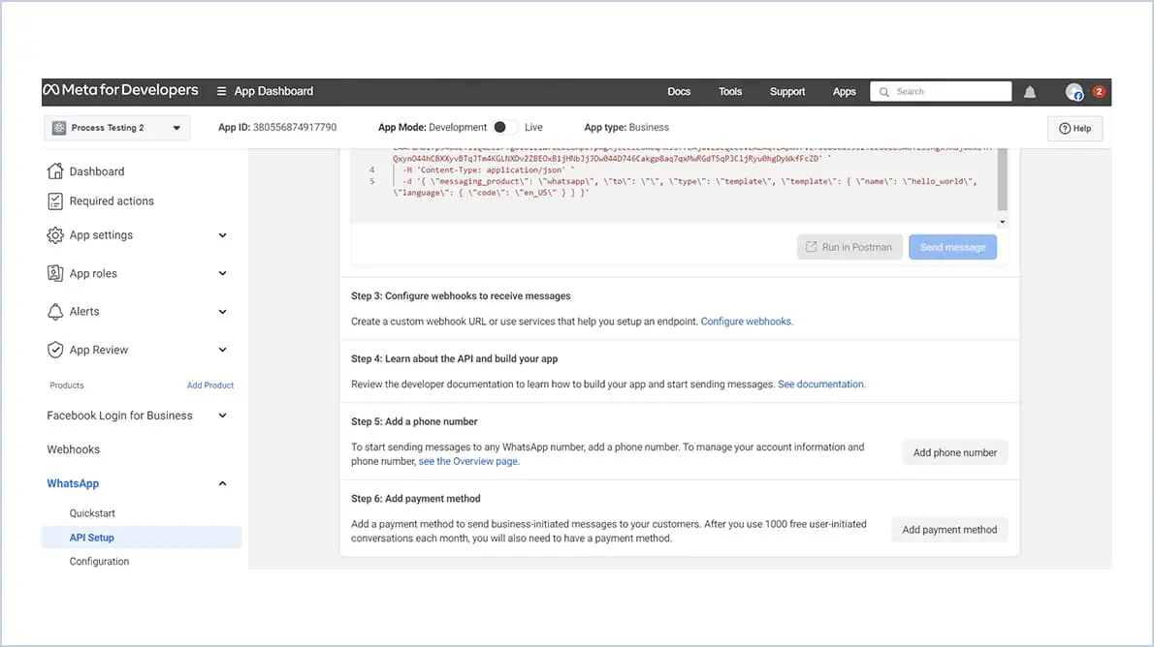Click the Step 4 Learn about the API heading
The height and width of the screenshot is (647, 1154).
[x=454, y=358]
